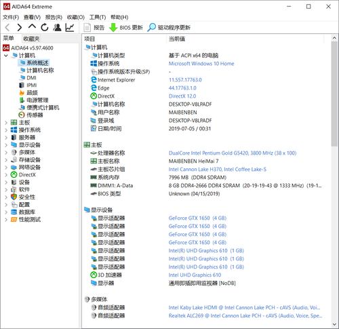Open the 报告(R) menu

point(54,17)
